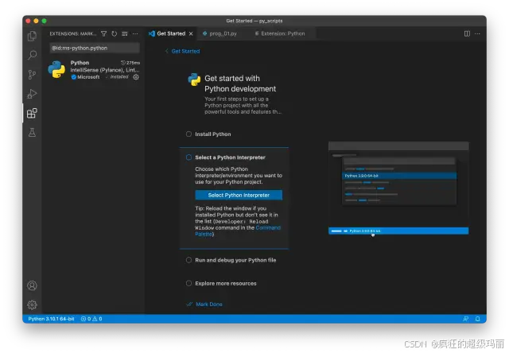Open notifications bell in status bar
Viewport: 509px width, 353px height.
pos(477,319)
